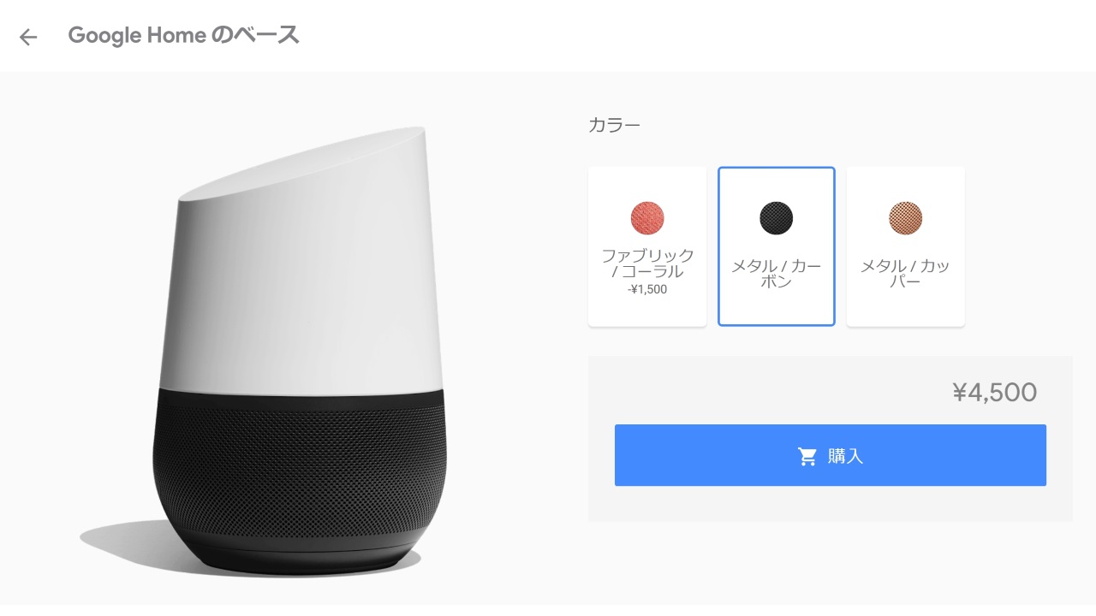Click the ¥4,500 total price

[995, 393]
